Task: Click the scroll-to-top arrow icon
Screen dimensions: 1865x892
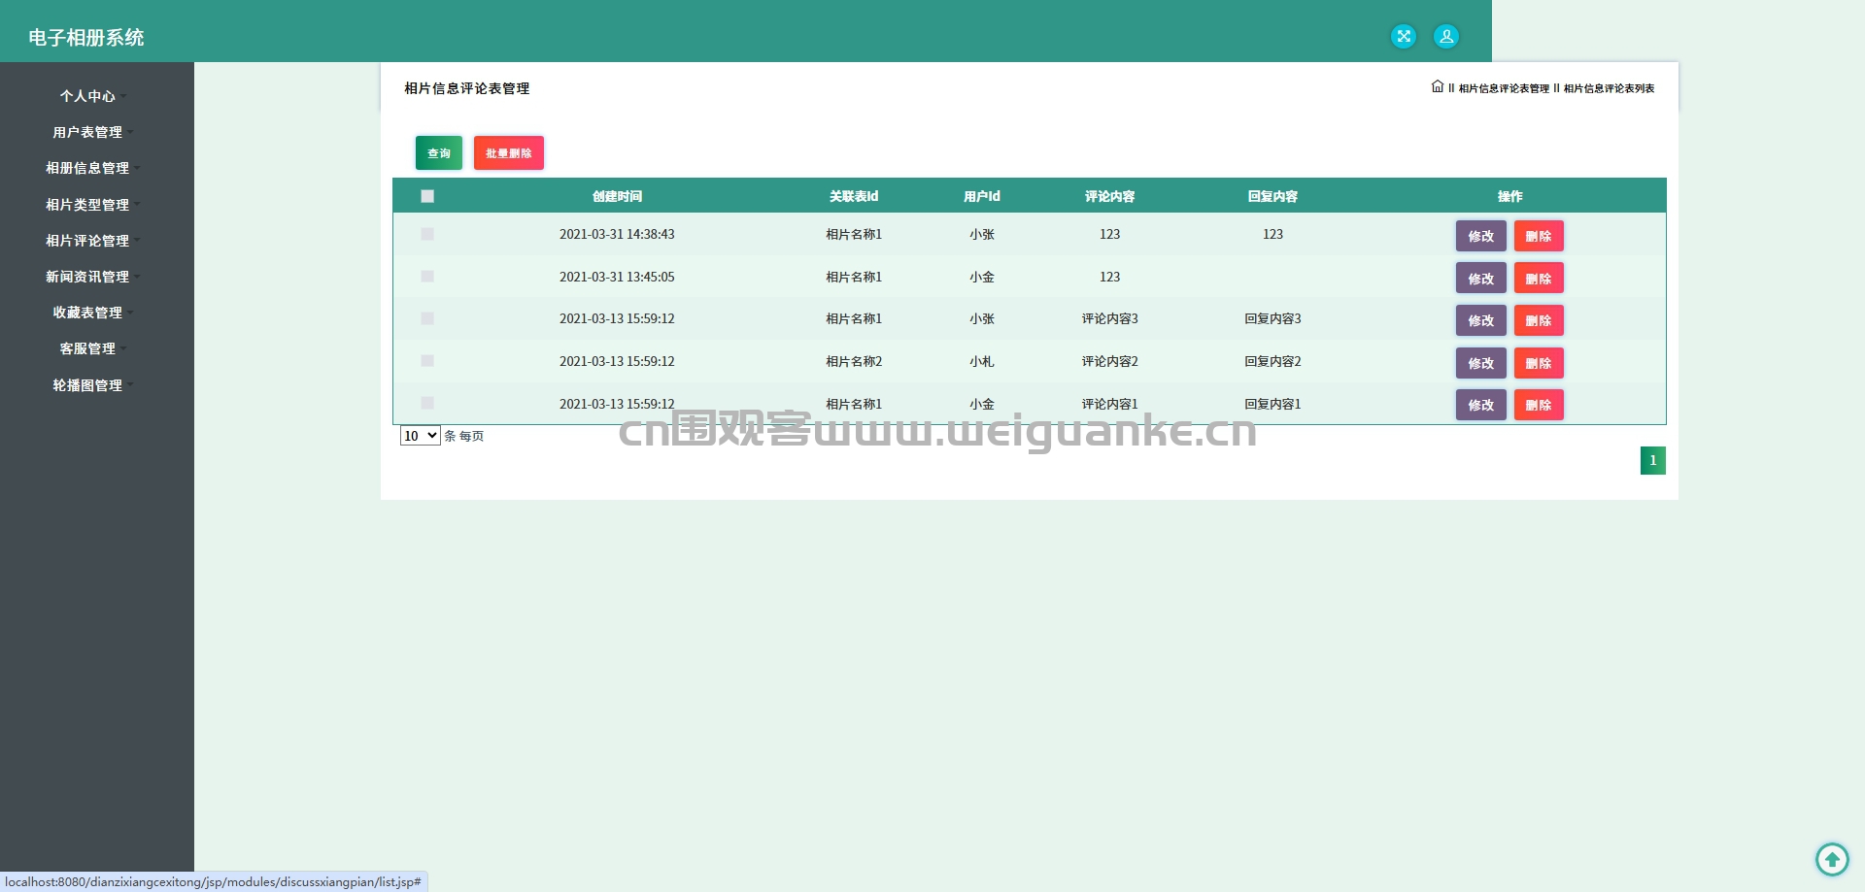Action: (x=1832, y=859)
